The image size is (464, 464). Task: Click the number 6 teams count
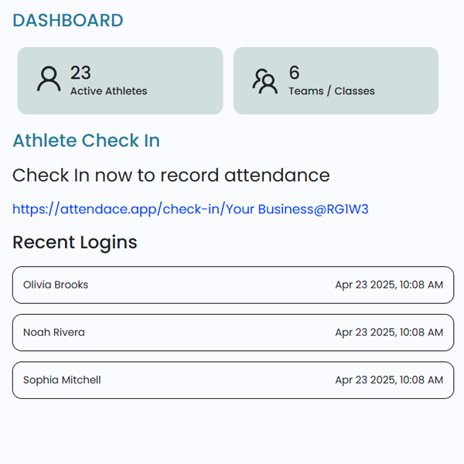[x=294, y=73]
